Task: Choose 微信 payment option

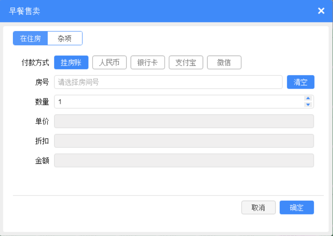Action: point(224,63)
